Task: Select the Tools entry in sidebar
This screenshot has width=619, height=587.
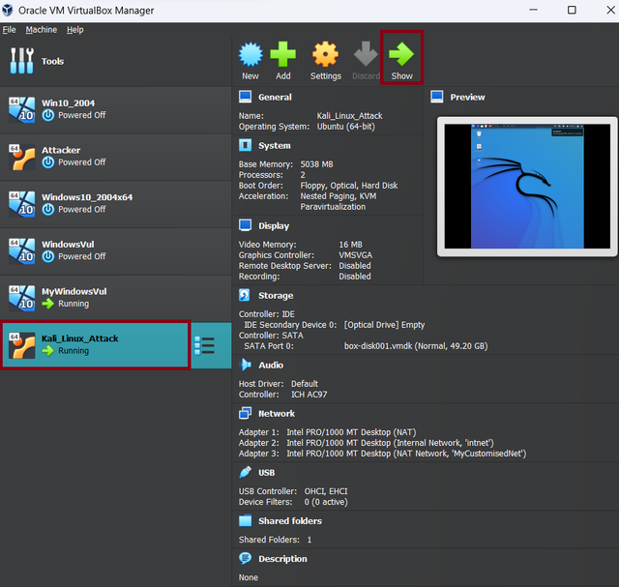Action: pos(115,61)
